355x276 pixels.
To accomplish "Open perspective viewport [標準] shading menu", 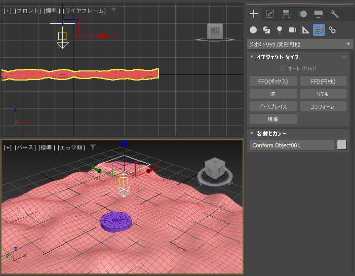I will 47,147.
